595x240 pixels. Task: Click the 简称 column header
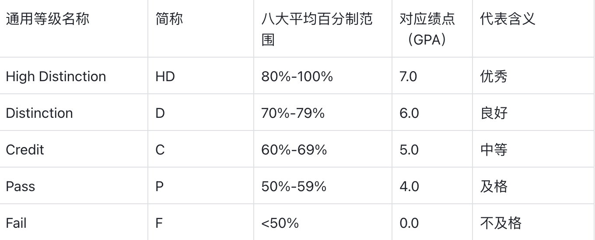coord(169,19)
